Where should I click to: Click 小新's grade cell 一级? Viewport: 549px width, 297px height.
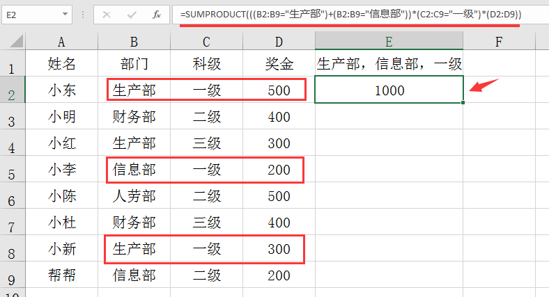coord(207,249)
